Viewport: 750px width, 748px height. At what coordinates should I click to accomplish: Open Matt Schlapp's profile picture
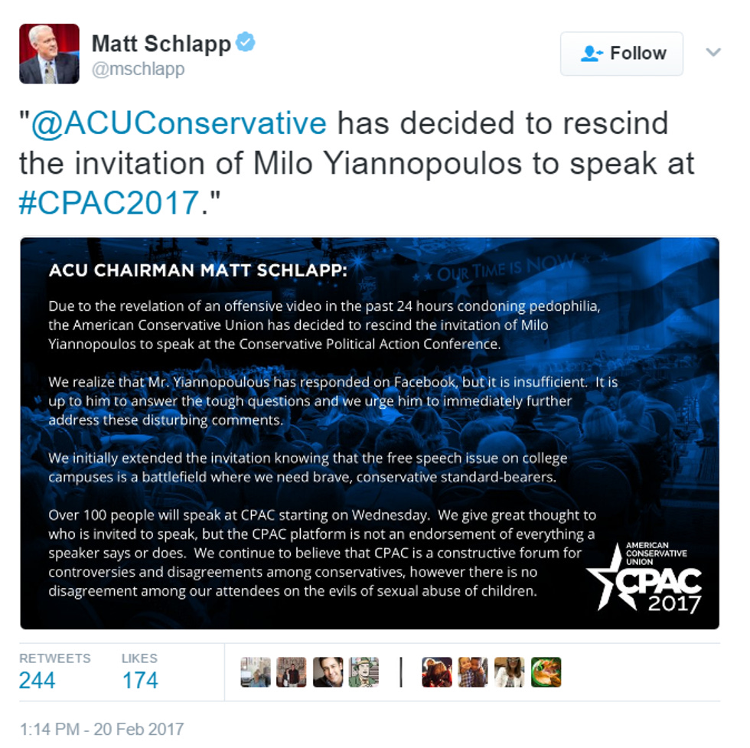point(49,54)
